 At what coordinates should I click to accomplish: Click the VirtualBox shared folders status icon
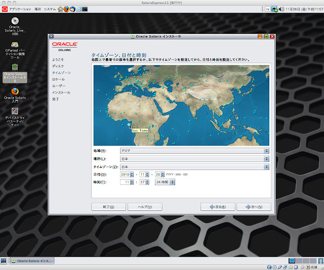point(291,267)
